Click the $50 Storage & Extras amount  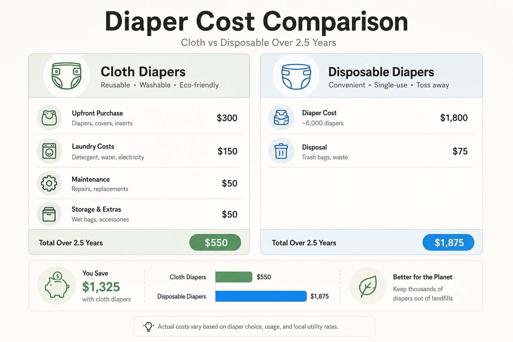click(x=230, y=214)
